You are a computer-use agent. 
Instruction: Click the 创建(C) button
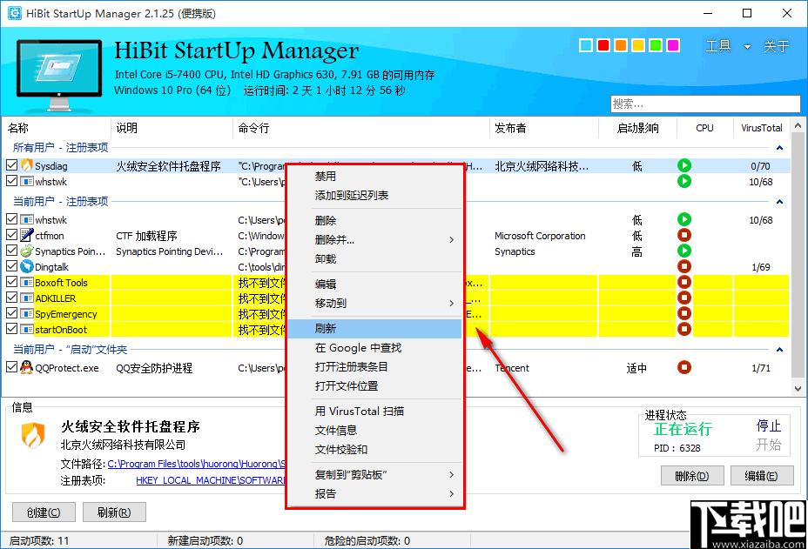44,512
